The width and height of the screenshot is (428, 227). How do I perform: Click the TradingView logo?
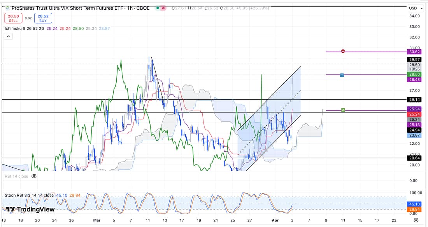click(x=30, y=210)
